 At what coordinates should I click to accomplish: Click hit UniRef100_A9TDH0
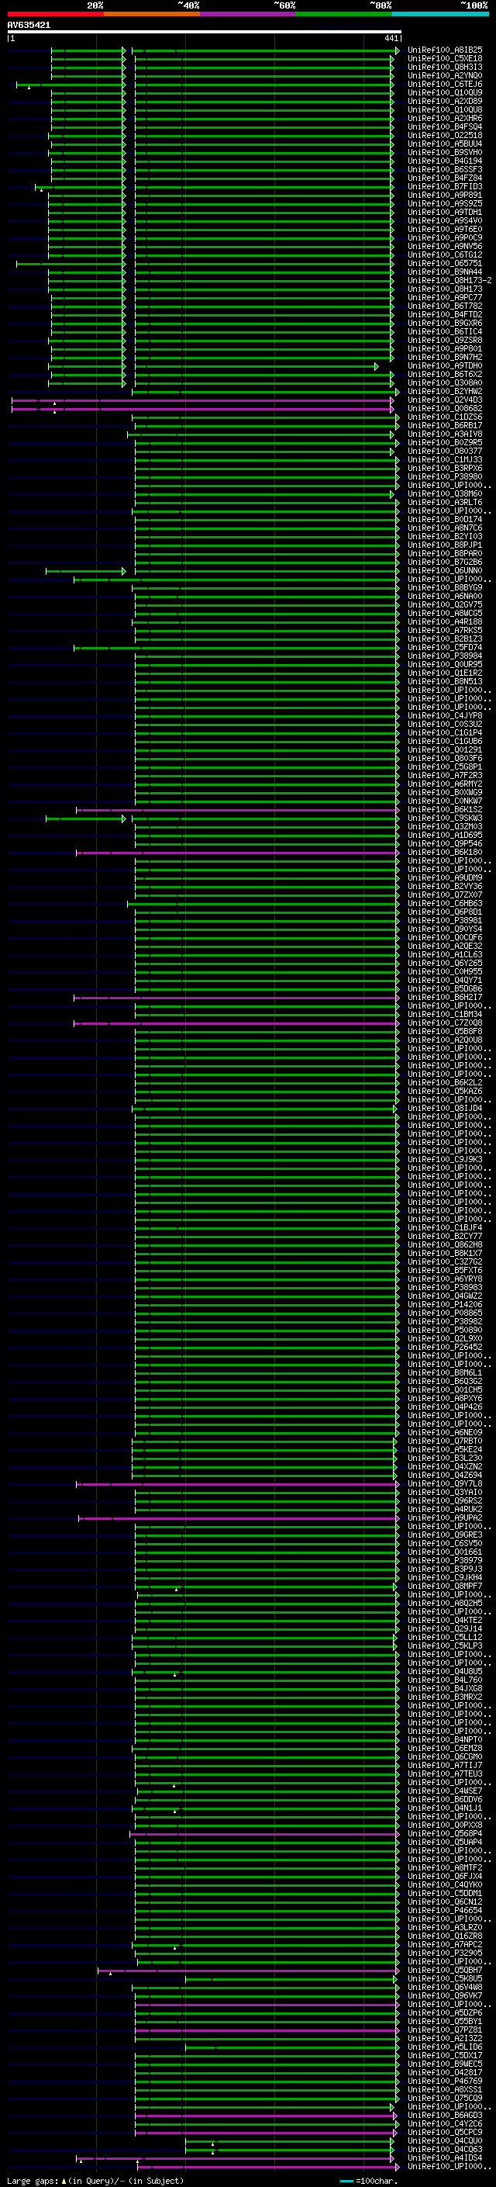point(444,366)
